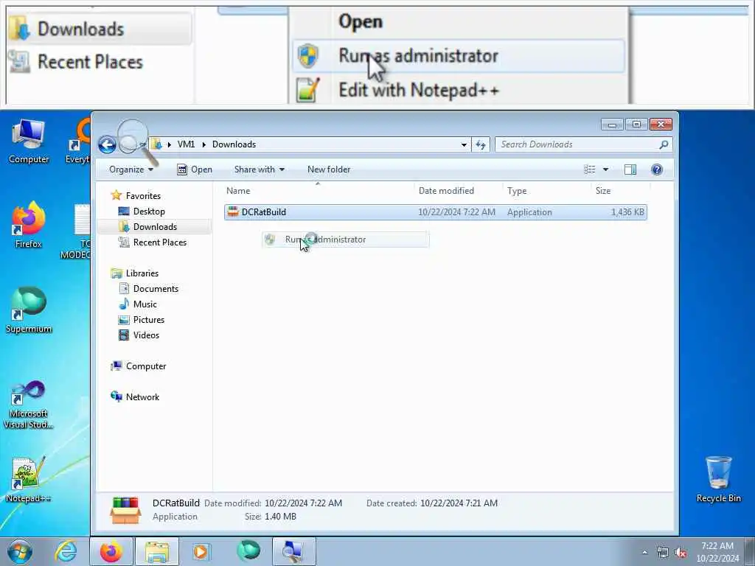Open Windows Media Player from taskbar
The height and width of the screenshot is (566, 755).
point(201,551)
